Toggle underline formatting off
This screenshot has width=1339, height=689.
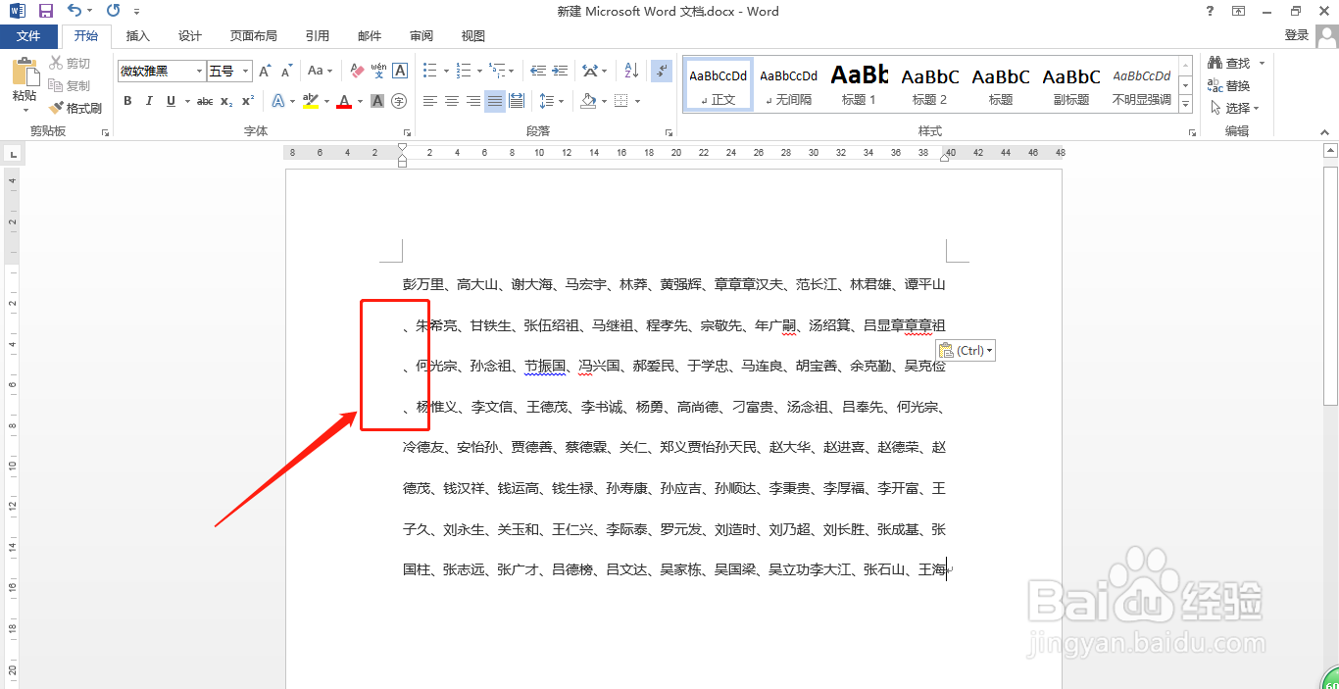[x=171, y=100]
